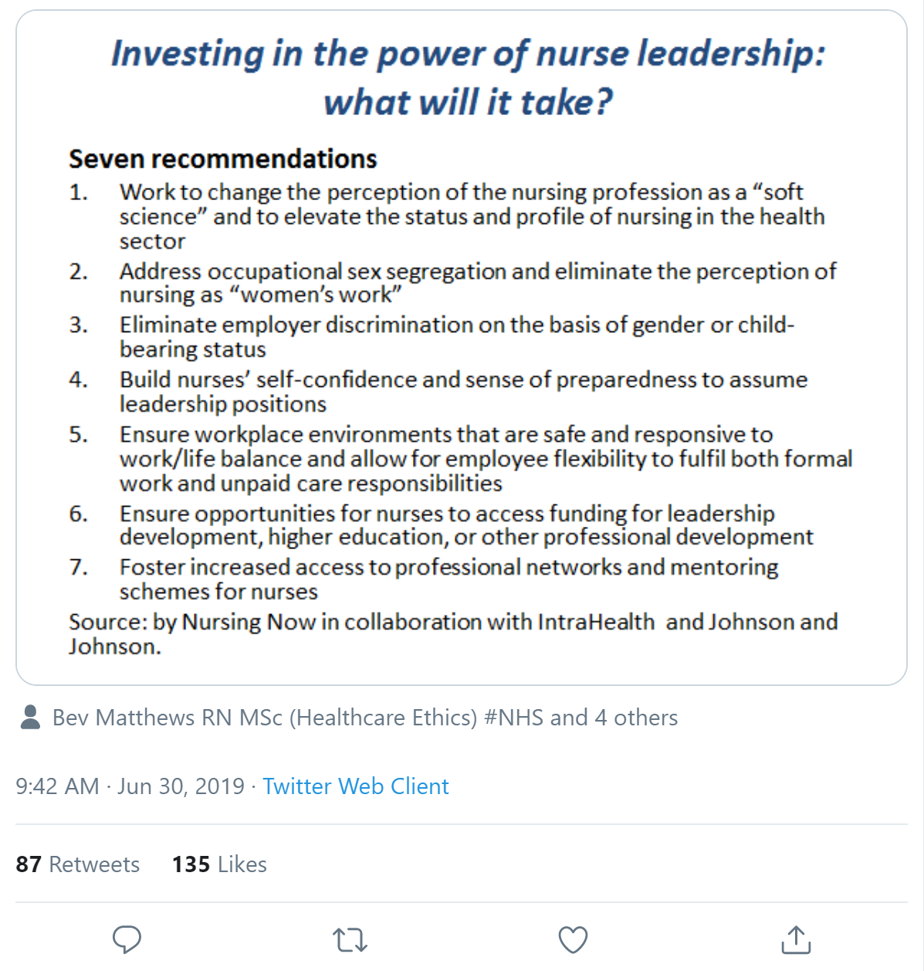Click recommendation 6 about access to funding
This screenshot has width=924, height=971.
coord(465,525)
